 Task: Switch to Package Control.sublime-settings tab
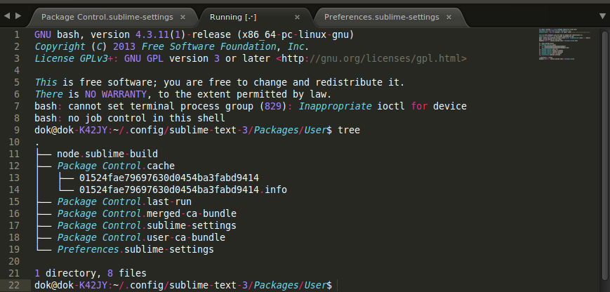click(x=107, y=17)
